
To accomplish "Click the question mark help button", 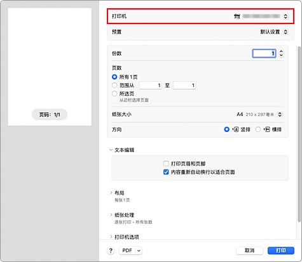I will click(111, 251).
